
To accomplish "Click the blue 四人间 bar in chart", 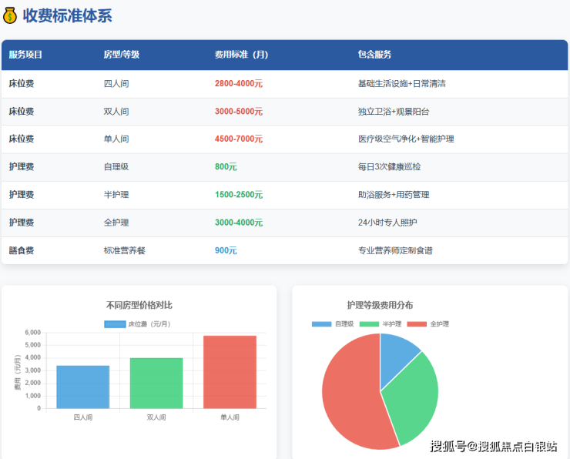I will [x=82, y=387].
